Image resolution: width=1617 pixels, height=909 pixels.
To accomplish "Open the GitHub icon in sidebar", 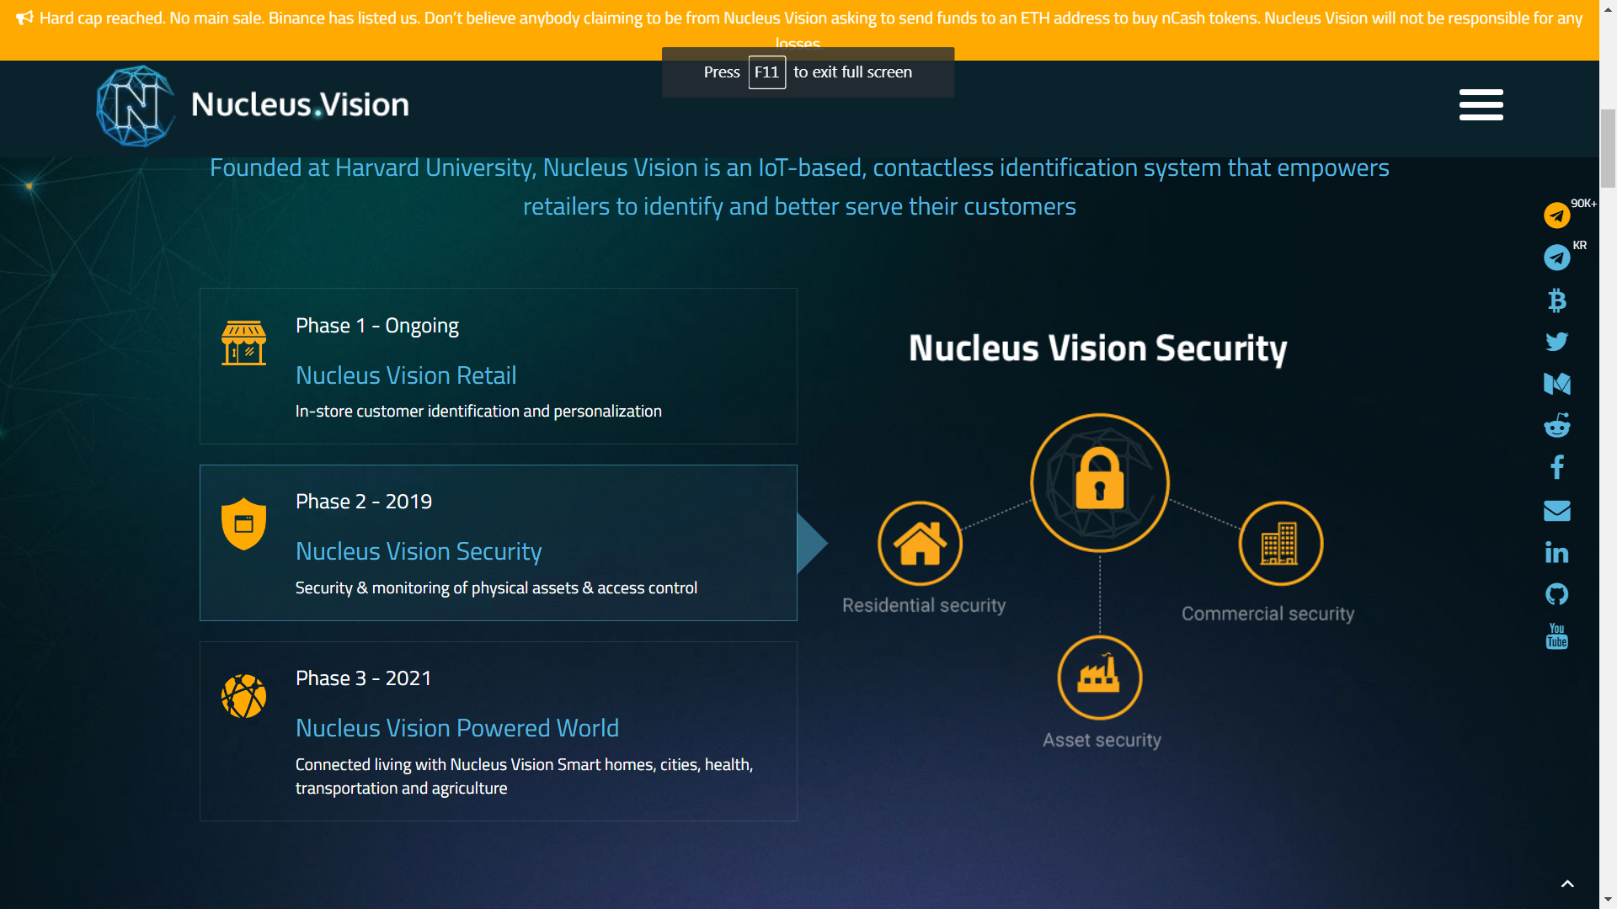I will [x=1556, y=594].
